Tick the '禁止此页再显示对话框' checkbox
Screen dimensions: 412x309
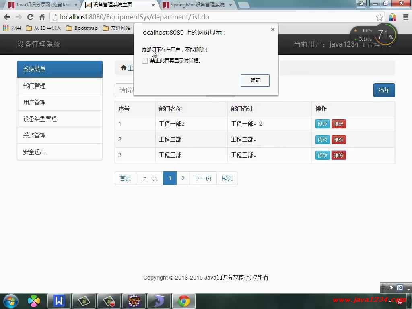click(x=144, y=61)
